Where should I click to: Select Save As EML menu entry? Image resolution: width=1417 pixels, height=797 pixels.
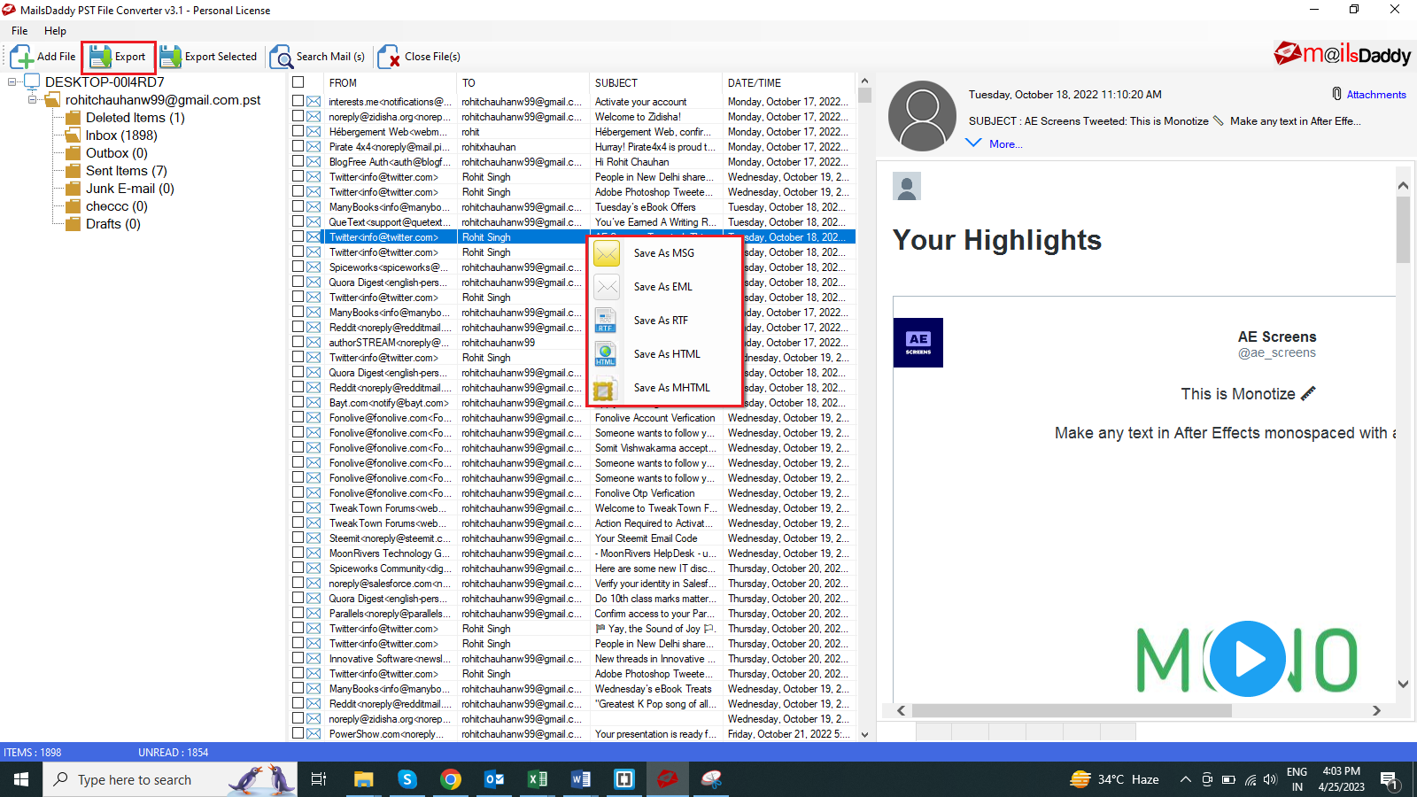663,287
